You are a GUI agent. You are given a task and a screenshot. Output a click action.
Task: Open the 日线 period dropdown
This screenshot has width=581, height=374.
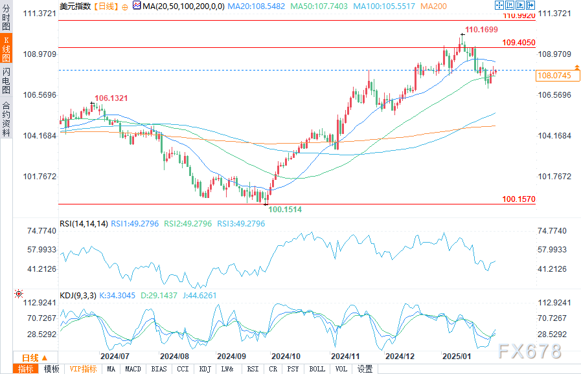(36, 358)
